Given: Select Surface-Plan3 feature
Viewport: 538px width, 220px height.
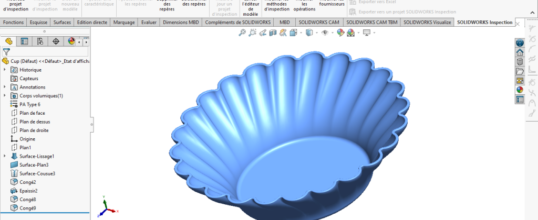Looking at the screenshot, I should point(29,165).
